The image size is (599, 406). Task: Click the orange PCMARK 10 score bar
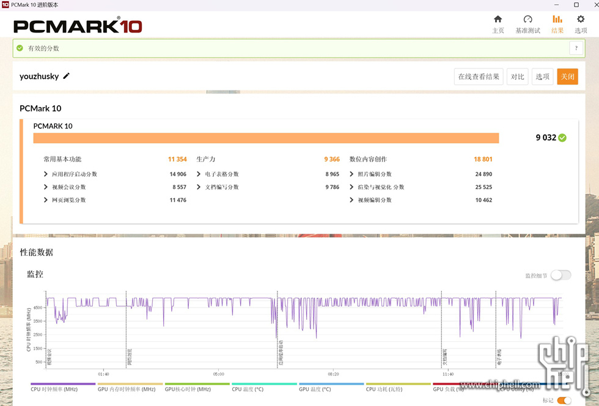[266, 138]
